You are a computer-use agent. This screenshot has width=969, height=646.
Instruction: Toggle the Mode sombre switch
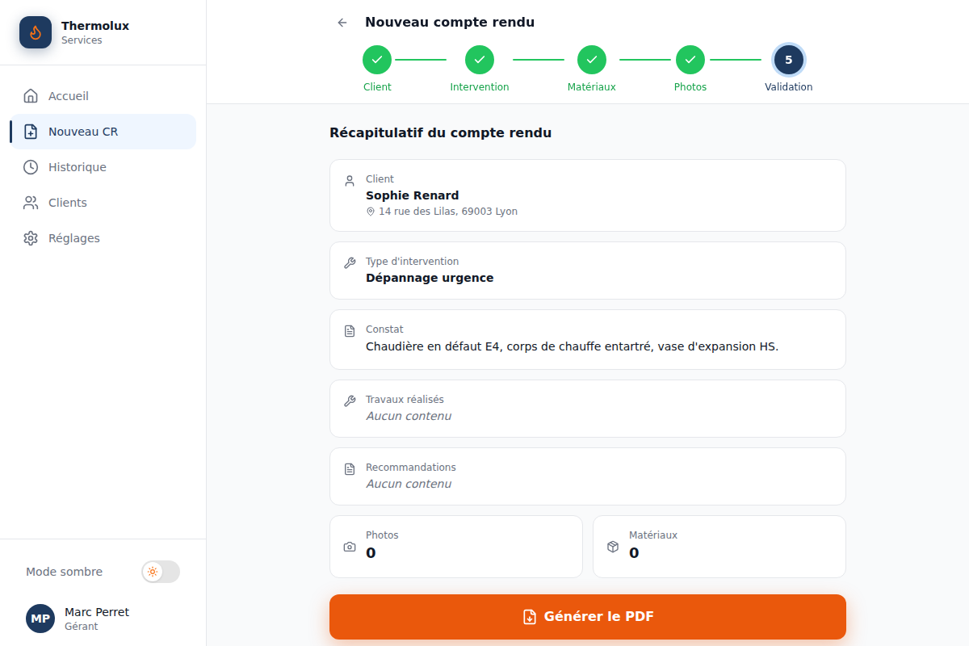point(161,572)
